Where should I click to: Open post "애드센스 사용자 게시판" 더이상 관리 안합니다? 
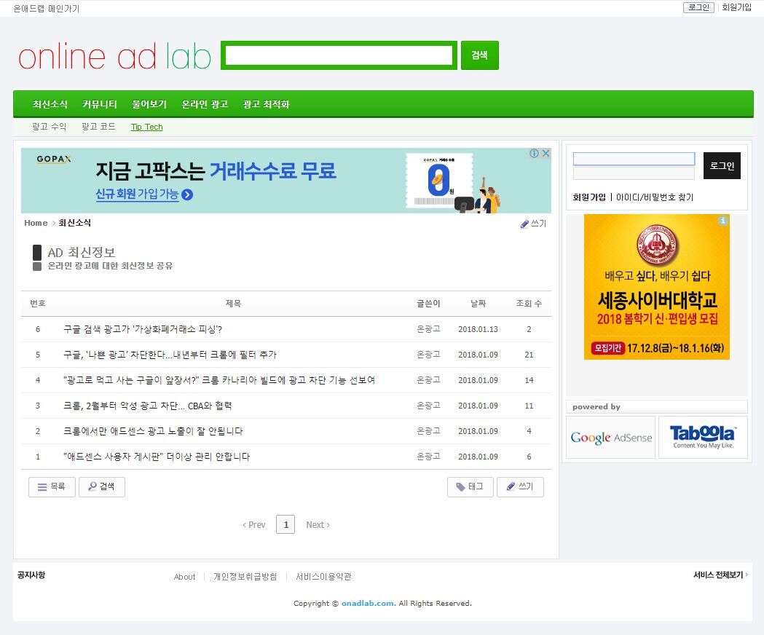pos(157,457)
